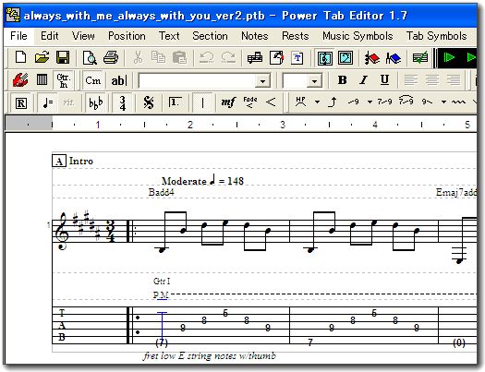Click the mf dynamic icon
The width and height of the screenshot is (485, 372).
click(228, 102)
